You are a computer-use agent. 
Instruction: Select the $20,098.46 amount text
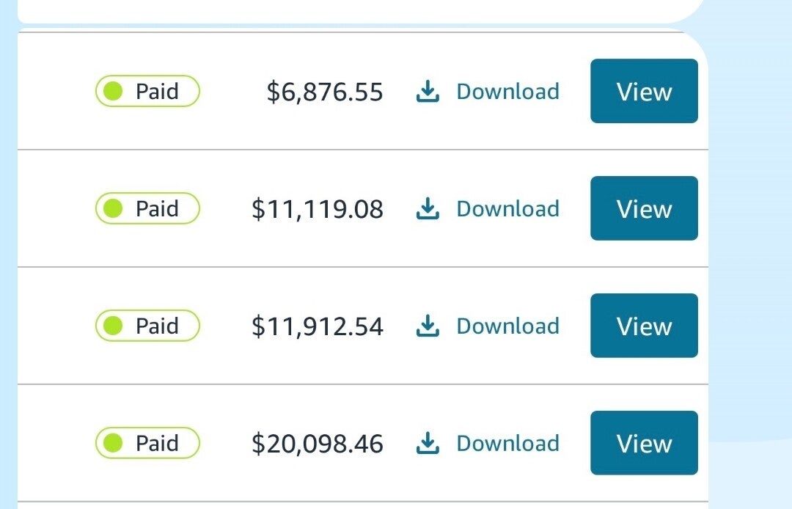(x=317, y=444)
